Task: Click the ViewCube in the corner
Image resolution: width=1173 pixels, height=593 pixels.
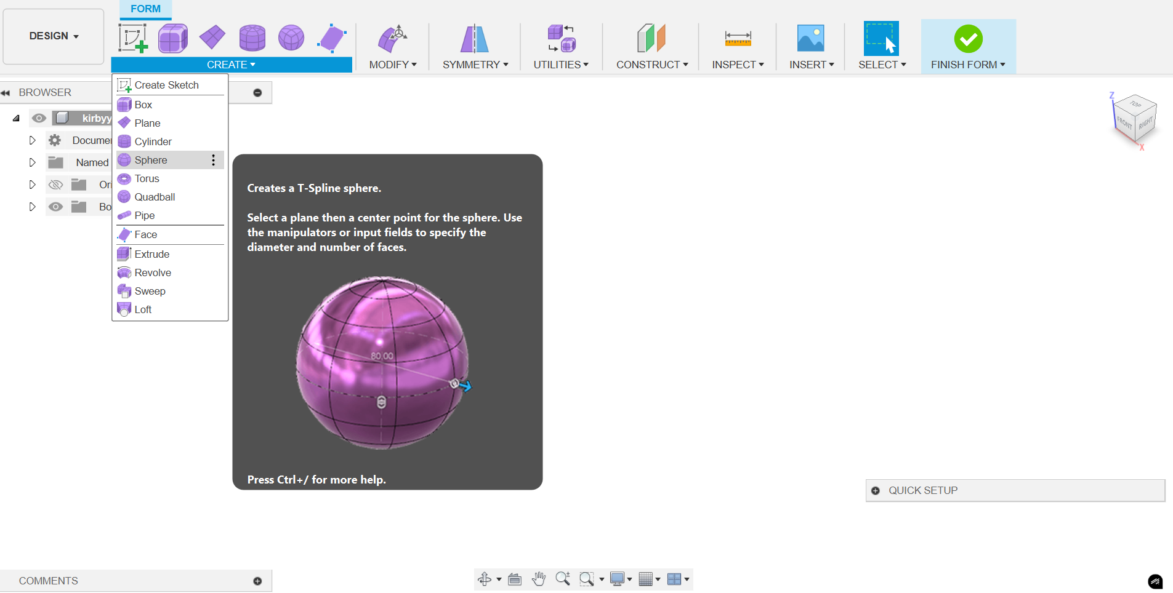Action: point(1135,120)
